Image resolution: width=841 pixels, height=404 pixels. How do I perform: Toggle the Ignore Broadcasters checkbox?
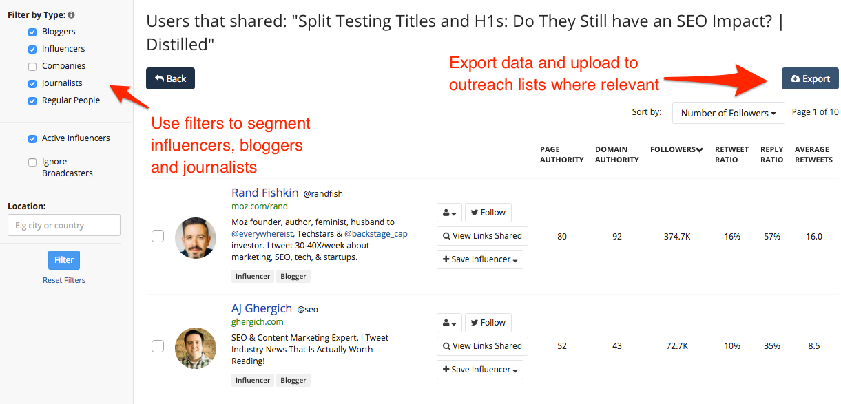32,163
